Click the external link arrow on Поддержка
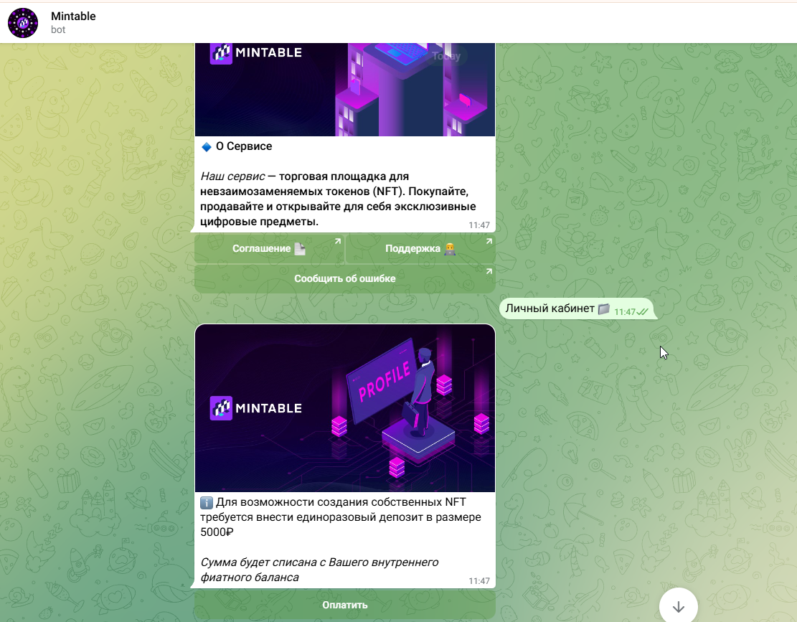This screenshot has height=622, width=797. (x=489, y=241)
